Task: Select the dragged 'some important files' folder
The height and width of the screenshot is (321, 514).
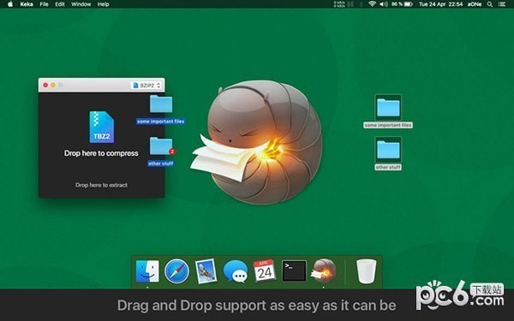Action: click(161, 104)
